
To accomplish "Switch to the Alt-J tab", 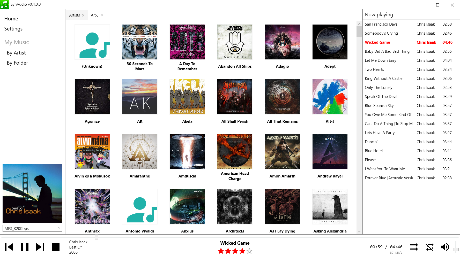I will (95, 15).
